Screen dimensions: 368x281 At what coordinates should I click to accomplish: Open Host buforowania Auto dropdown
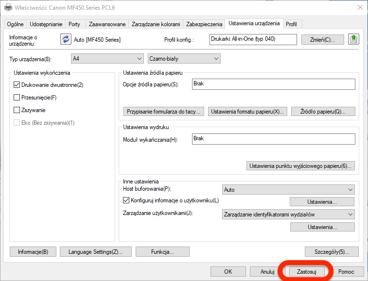288,190
